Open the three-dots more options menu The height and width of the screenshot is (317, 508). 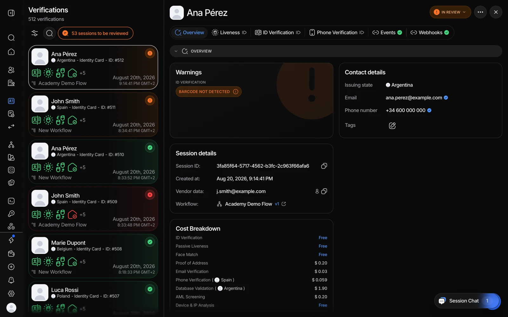click(x=480, y=12)
